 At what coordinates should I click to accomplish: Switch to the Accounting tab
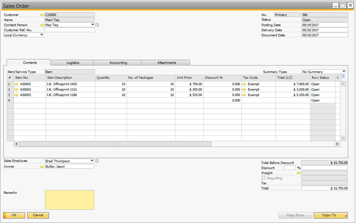[118, 63]
